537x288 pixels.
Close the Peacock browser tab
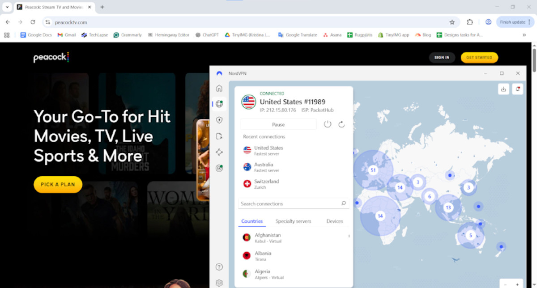tap(89, 7)
